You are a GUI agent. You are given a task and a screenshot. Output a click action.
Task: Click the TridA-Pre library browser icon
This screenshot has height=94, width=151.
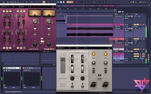14,7
